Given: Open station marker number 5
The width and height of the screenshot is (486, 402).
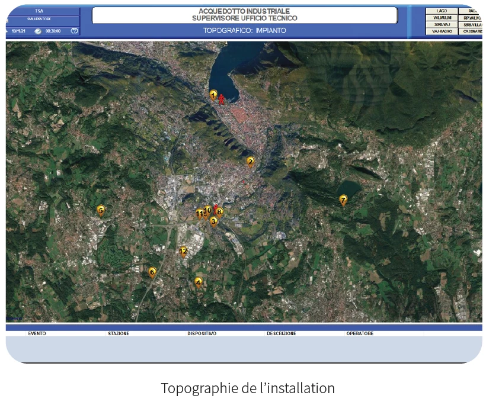Looking at the screenshot, I should coord(101,210).
